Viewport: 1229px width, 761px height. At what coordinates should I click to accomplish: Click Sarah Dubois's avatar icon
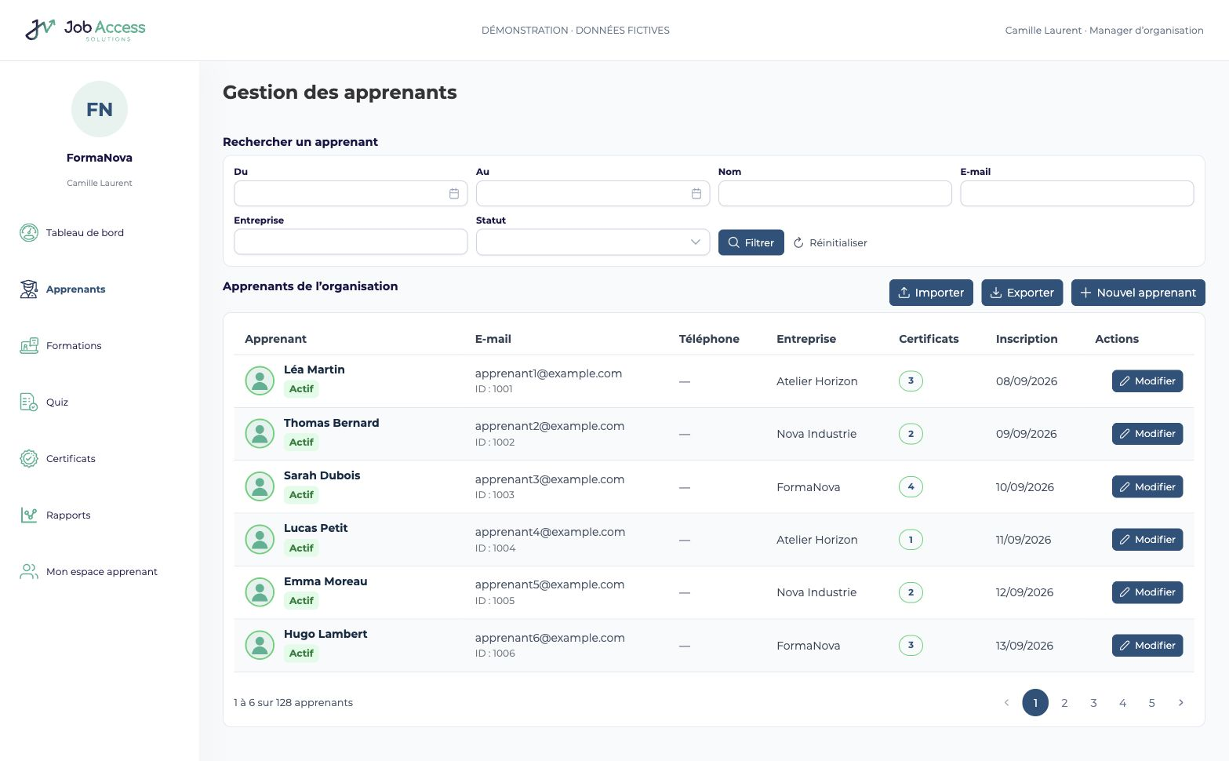[260, 486]
